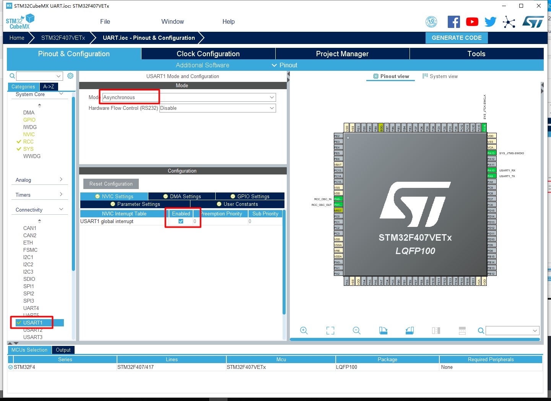Zoom out of the pinout view

coord(356,330)
